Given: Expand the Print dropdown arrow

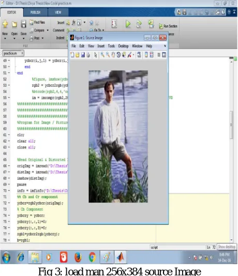Looking at the screenshot, I should coord(42,38).
